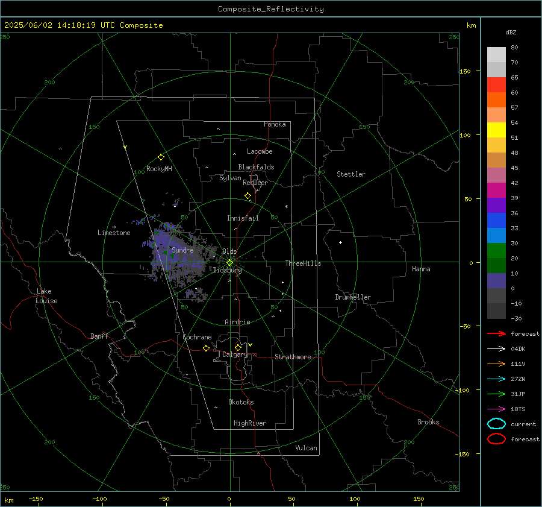The width and height of the screenshot is (542, 507).
Task: Click the Vulcan town label
Action: pos(306,448)
